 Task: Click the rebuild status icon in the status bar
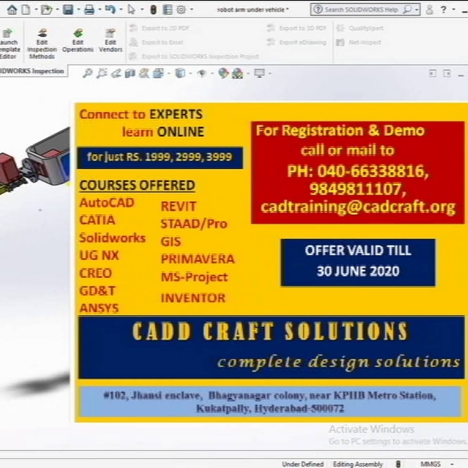pos(398,464)
